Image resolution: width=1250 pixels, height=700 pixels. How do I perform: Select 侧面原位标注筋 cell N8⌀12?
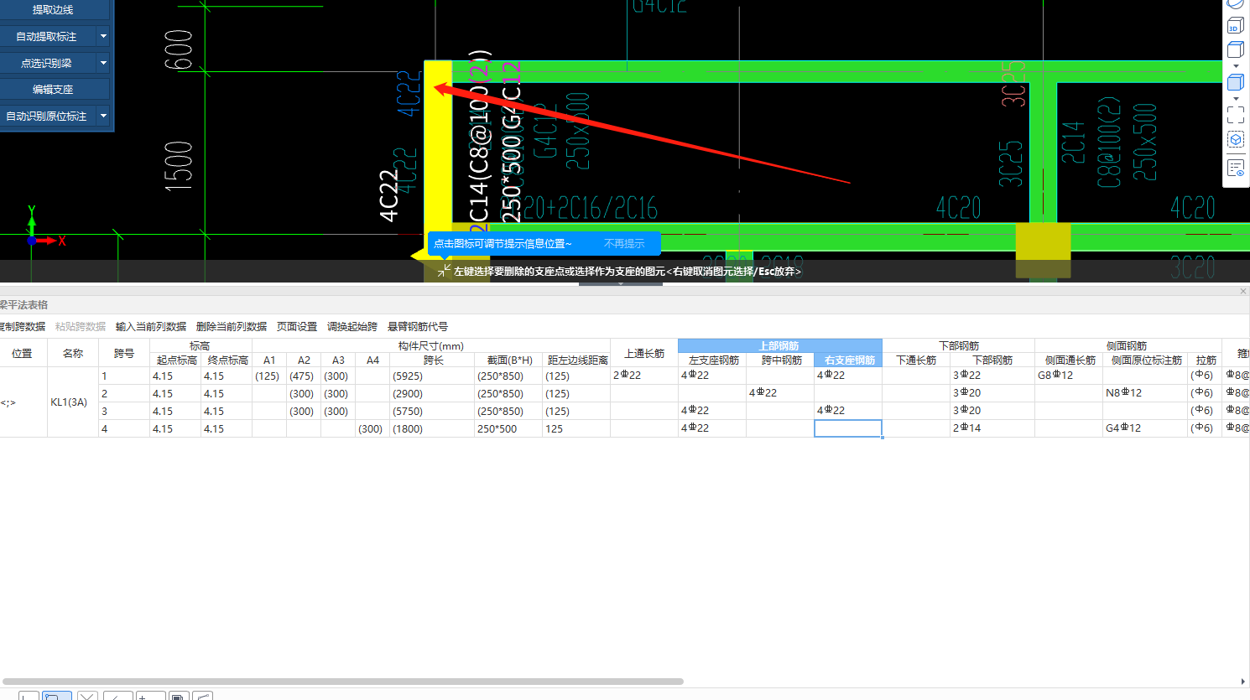coord(1145,393)
